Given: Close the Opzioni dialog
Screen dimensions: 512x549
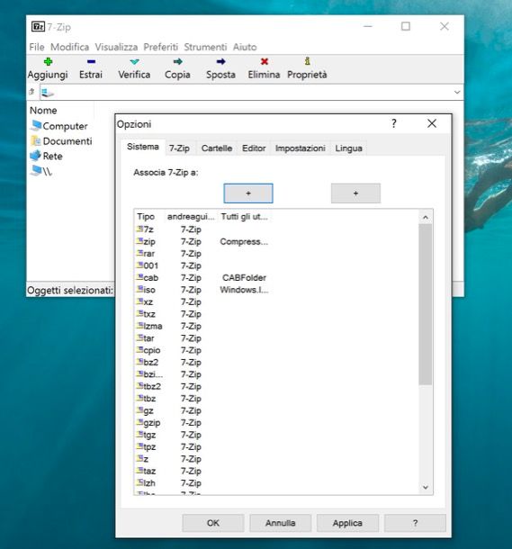Looking at the screenshot, I should pos(432,123).
